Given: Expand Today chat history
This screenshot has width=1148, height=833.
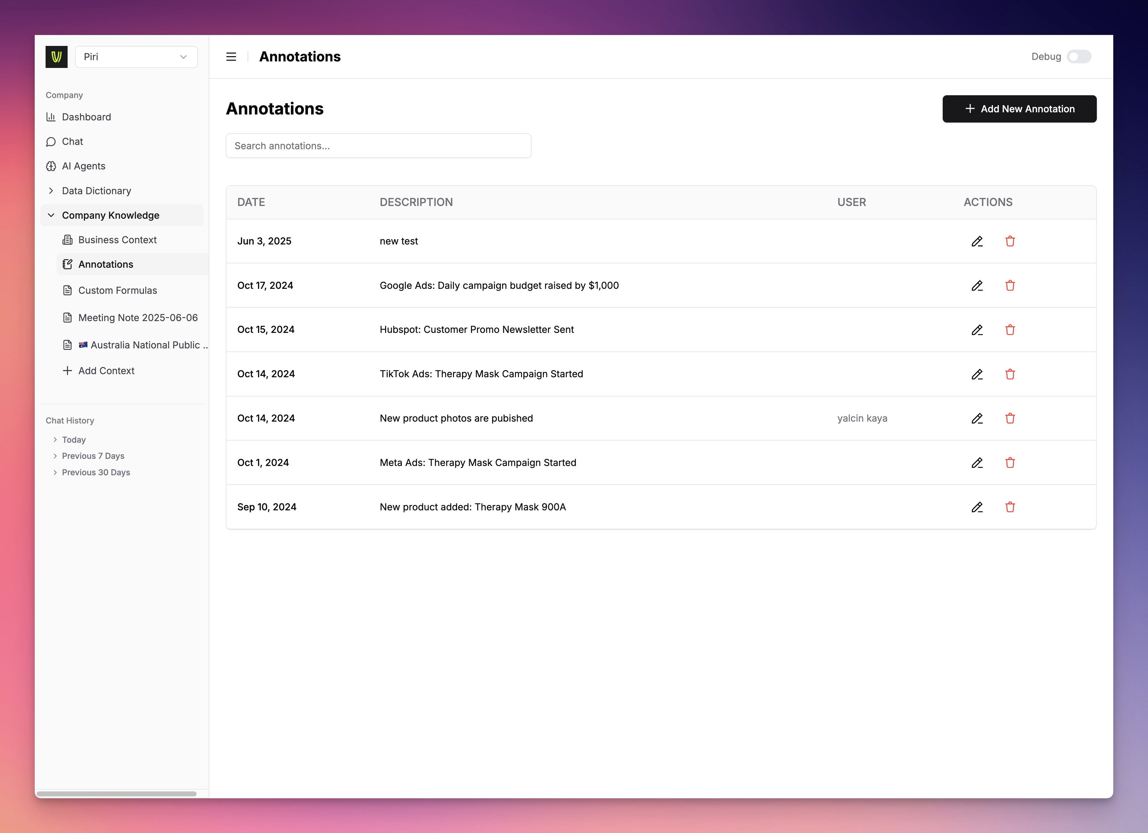Looking at the screenshot, I should [x=73, y=440].
